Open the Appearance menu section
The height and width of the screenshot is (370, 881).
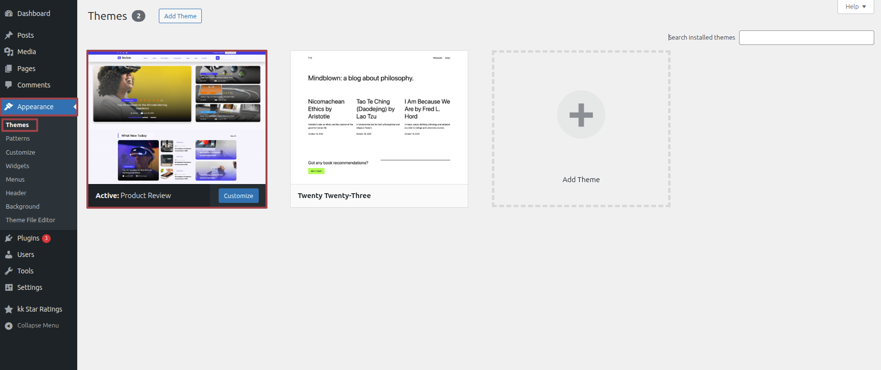pos(35,107)
